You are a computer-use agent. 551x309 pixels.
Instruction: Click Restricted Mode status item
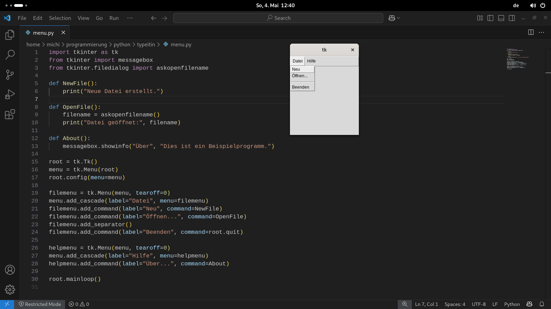coord(40,304)
